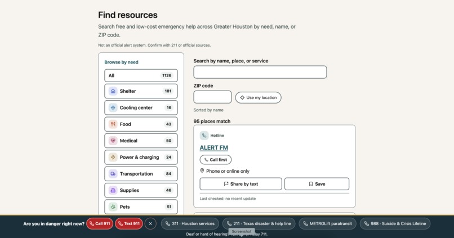Dismiss the danger banner with X
Image resolution: width=454 pixels, height=238 pixels.
150,223
